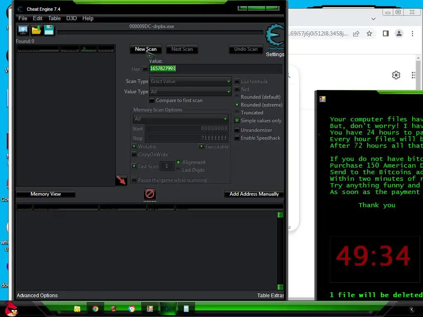
Task: Open Chrome three-dot menu
Action: [413, 34]
